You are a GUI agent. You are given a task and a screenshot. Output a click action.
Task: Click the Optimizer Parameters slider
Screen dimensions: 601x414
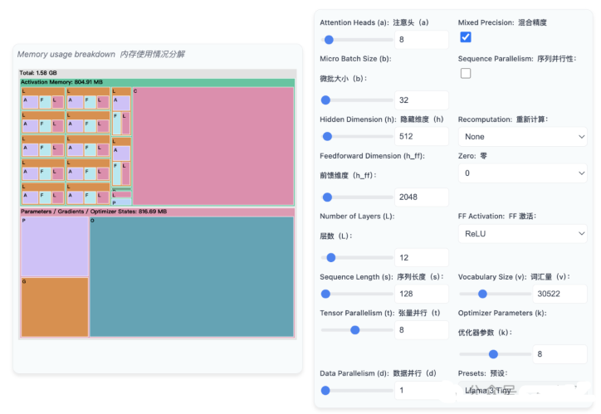click(x=495, y=354)
